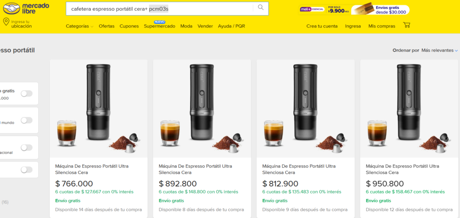Go to the Ofertas menu item
The width and height of the screenshot is (460, 218).
click(x=106, y=26)
